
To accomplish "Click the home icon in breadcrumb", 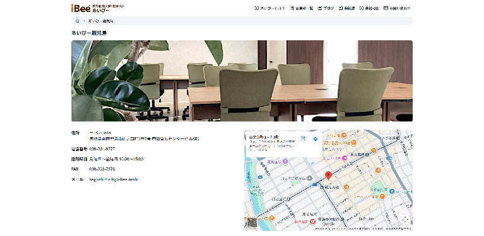I will click(77, 21).
